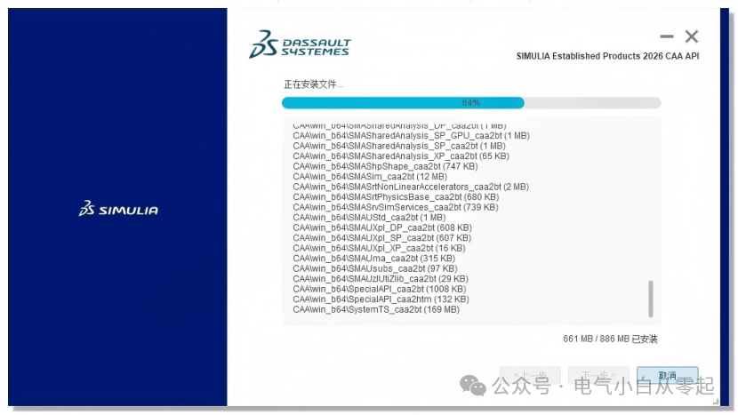738x415 pixels.
Task: Select the SMAUXpl_SP_caa2bt (607 KB) entry
Action: click(x=381, y=238)
